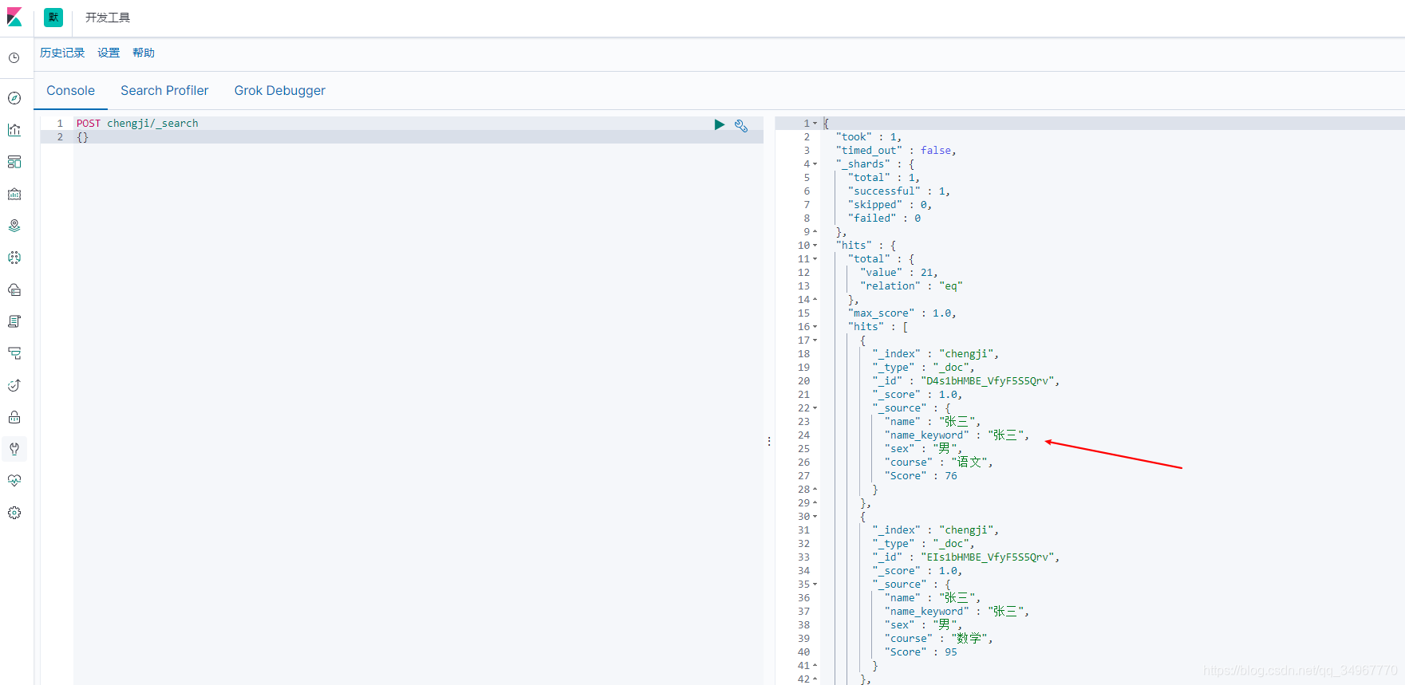Collapse first hit fold arrow at line 17

815,341
